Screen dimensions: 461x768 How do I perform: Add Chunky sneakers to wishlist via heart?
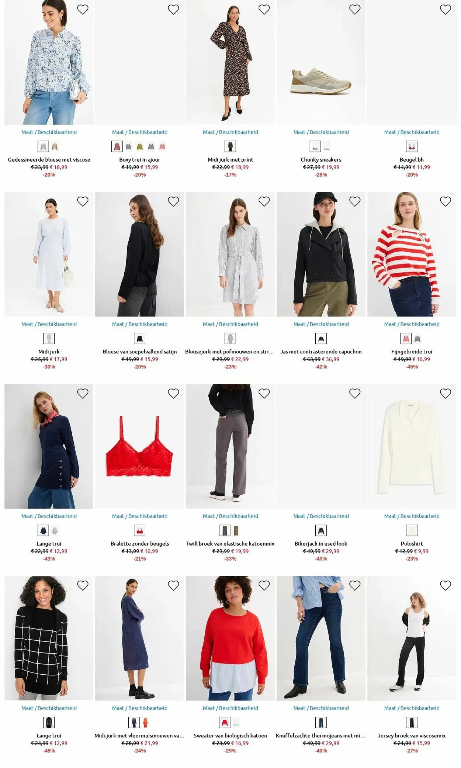click(x=355, y=10)
